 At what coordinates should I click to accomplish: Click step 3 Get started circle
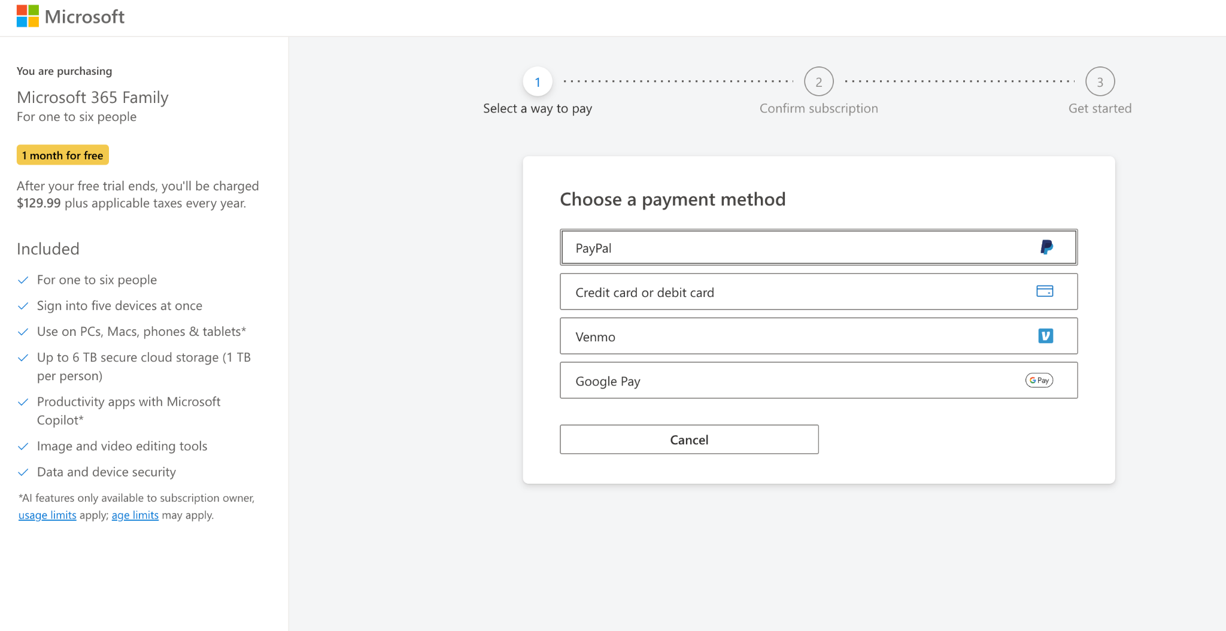click(1100, 81)
